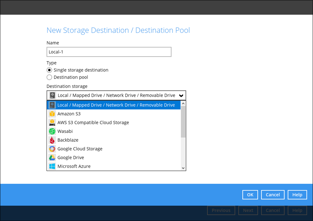Viewport: 313px width, 221px height.
Task: Choose the Destination pool radio option
Action: click(x=49, y=77)
